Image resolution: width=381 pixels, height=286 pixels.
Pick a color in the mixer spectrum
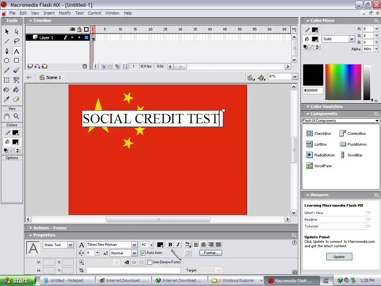pyautogui.click(x=343, y=82)
